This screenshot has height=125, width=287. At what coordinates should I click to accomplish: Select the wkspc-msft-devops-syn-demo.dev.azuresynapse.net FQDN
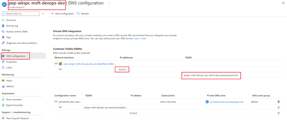click(x=211, y=75)
